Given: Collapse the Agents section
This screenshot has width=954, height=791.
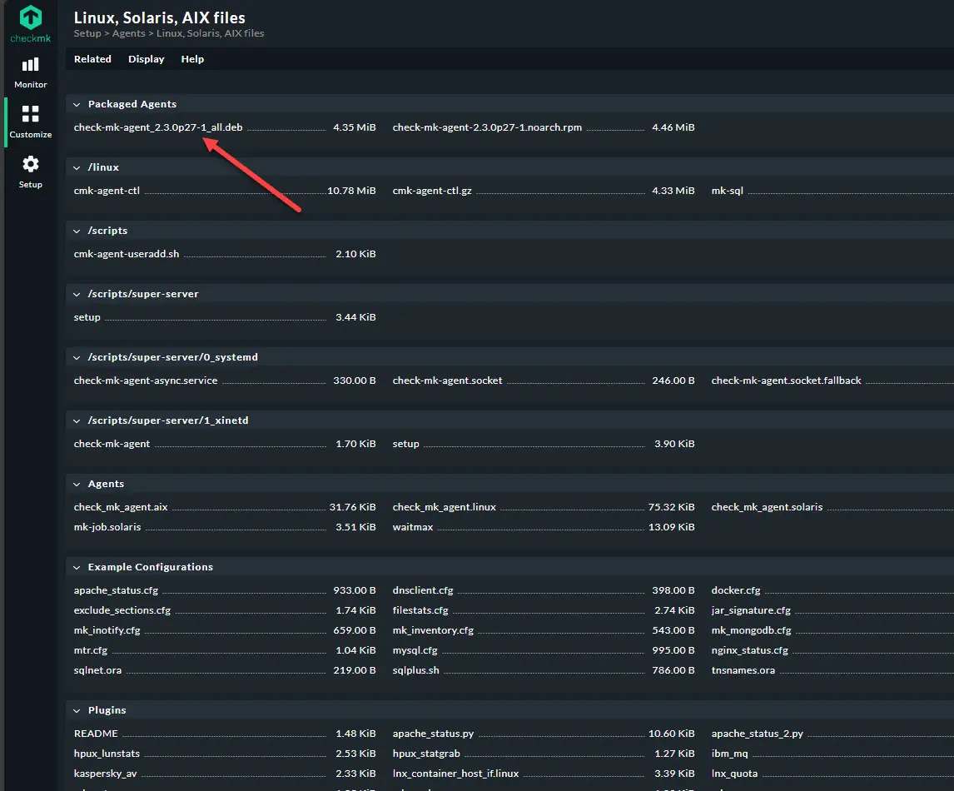Looking at the screenshot, I should pyautogui.click(x=77, y=485).
